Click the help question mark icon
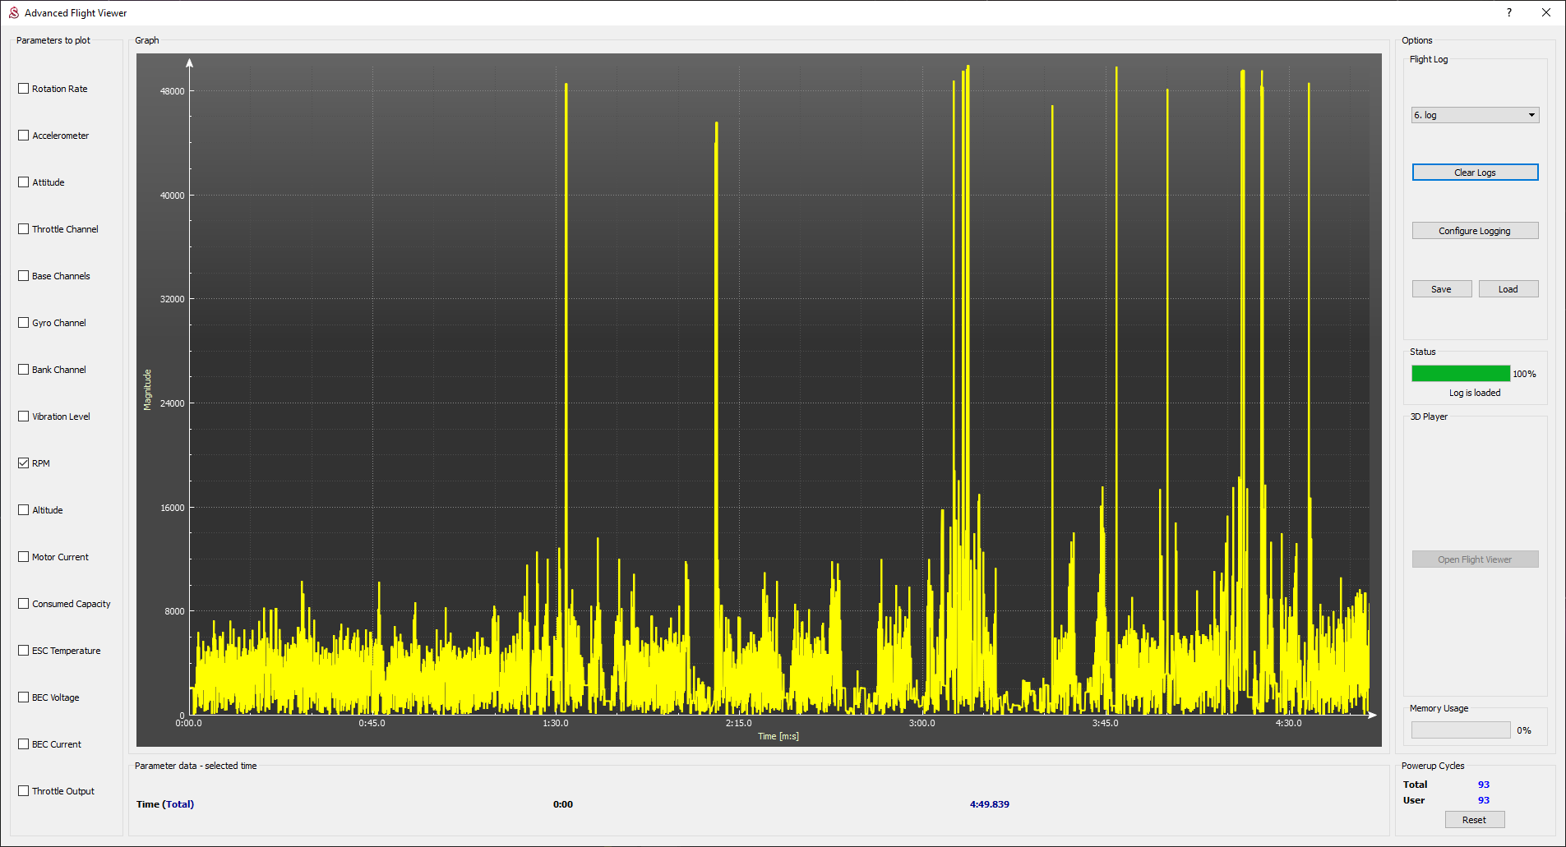 pyautogui.click(x=1508, y=12)
